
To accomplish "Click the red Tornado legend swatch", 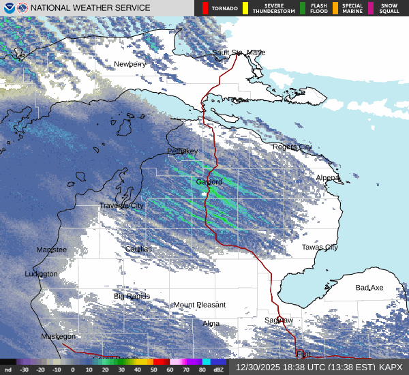I will point(204,8).
